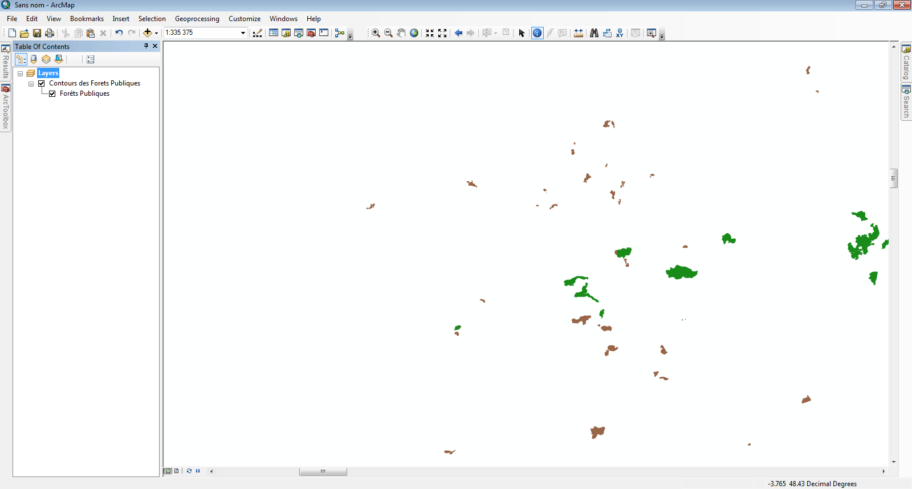Click the Editor Toolbar pencil icon
This screenshot has height=489, width=912.
(258, 33)
